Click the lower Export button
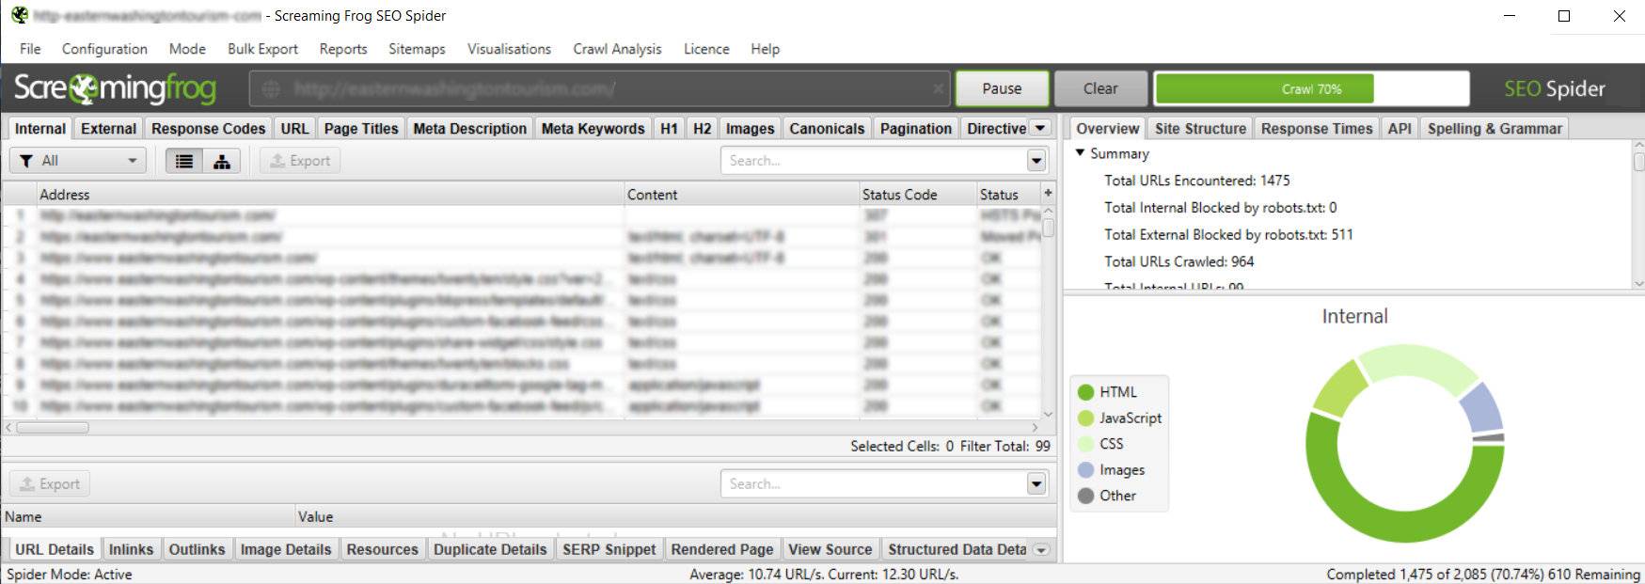The height and width of the screenshot is (584, 1645). tap(50, 483)
